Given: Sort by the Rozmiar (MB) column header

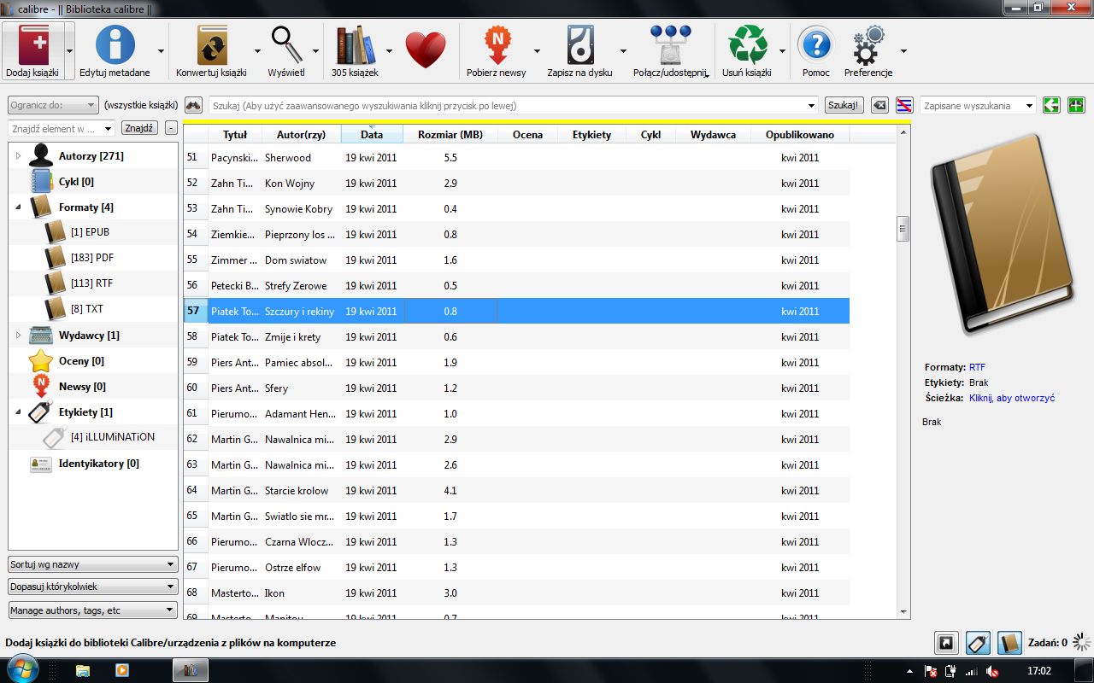Looking at the screenshot, I should click(x=450, y=135).
